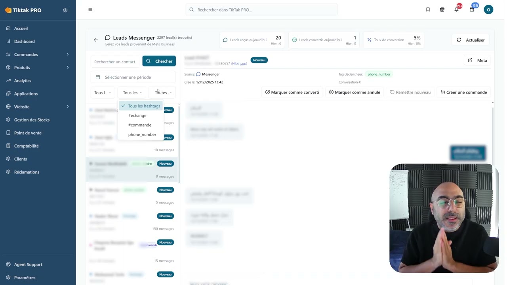
Task: Open notifications bell
Action: [457, 9]
